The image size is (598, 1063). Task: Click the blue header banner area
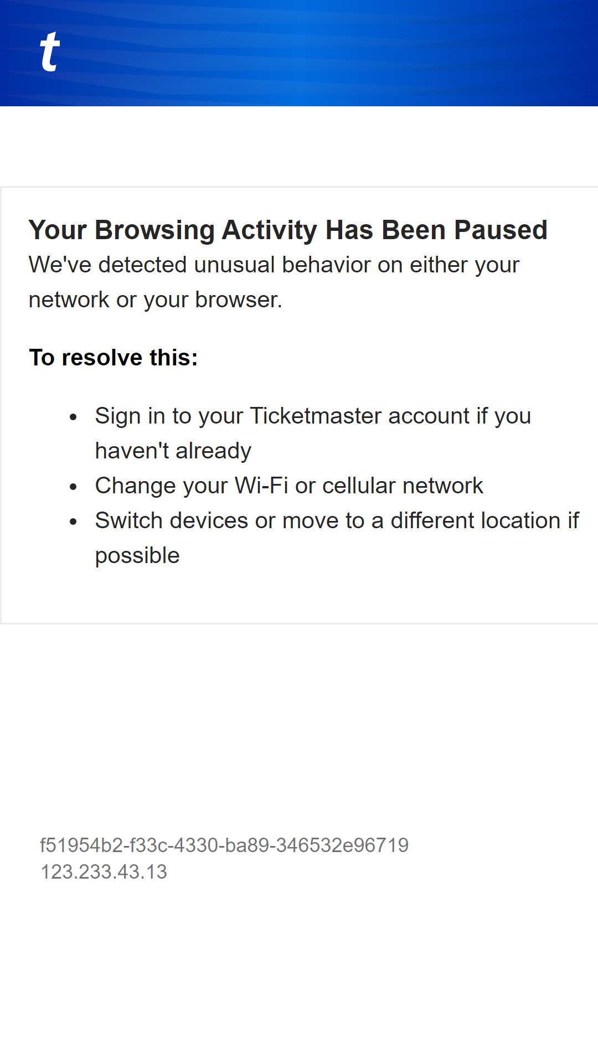[299, 53]
